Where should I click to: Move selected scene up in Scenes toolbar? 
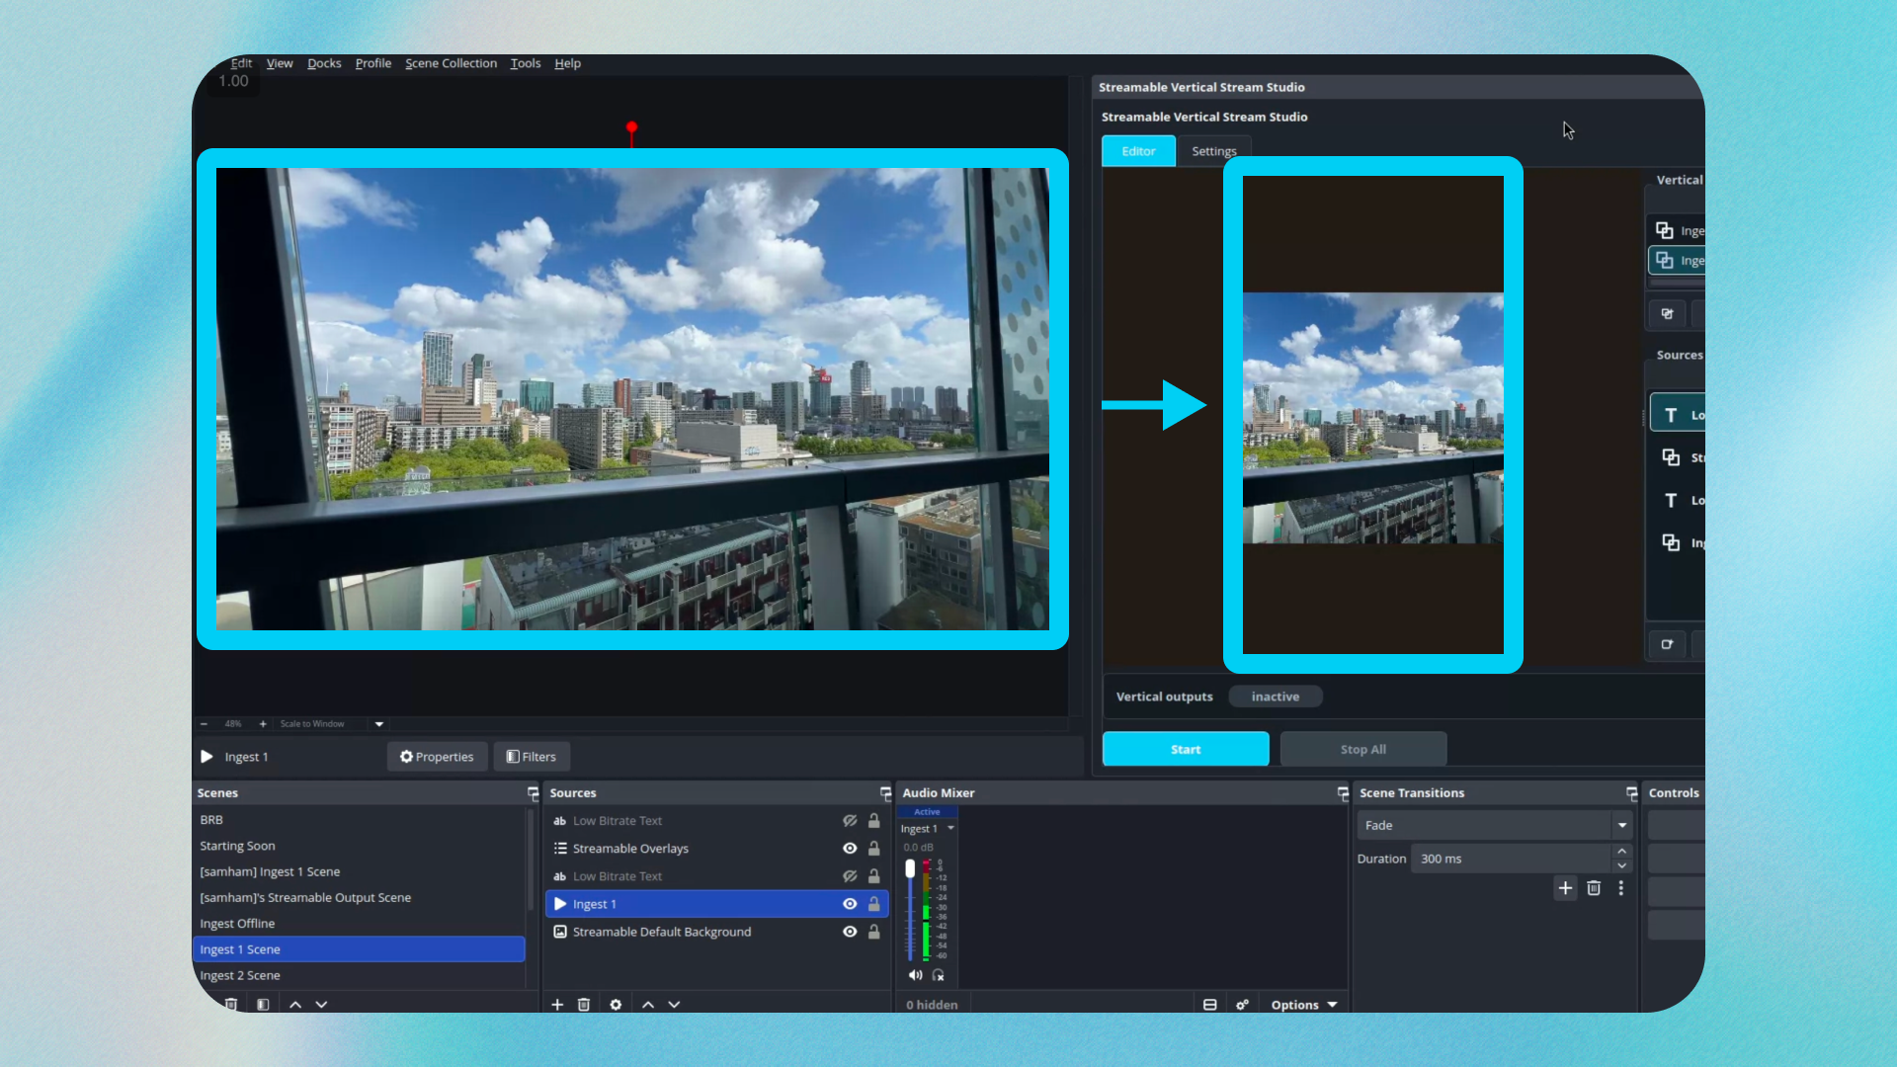pyautogui.click(x=295, y=1004)
